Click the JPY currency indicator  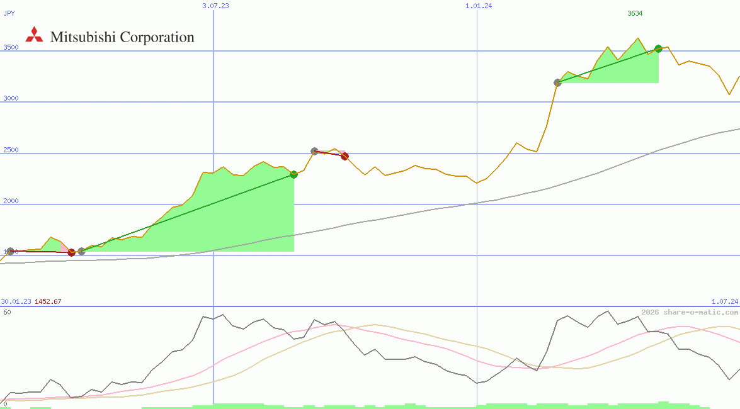point(10,13)
